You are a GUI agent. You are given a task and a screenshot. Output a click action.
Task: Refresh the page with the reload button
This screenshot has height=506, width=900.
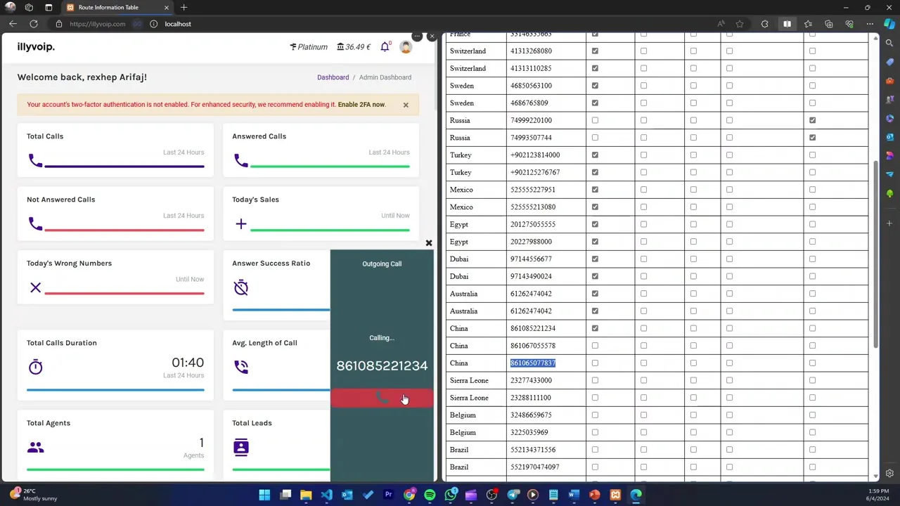34,24
